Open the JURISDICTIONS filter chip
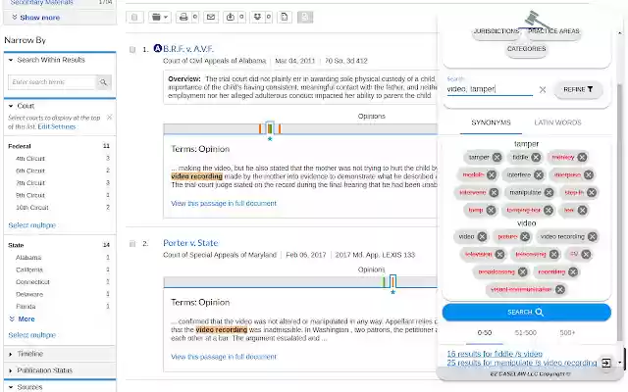Viewport: 628px width, 392px height. [497, 31]
